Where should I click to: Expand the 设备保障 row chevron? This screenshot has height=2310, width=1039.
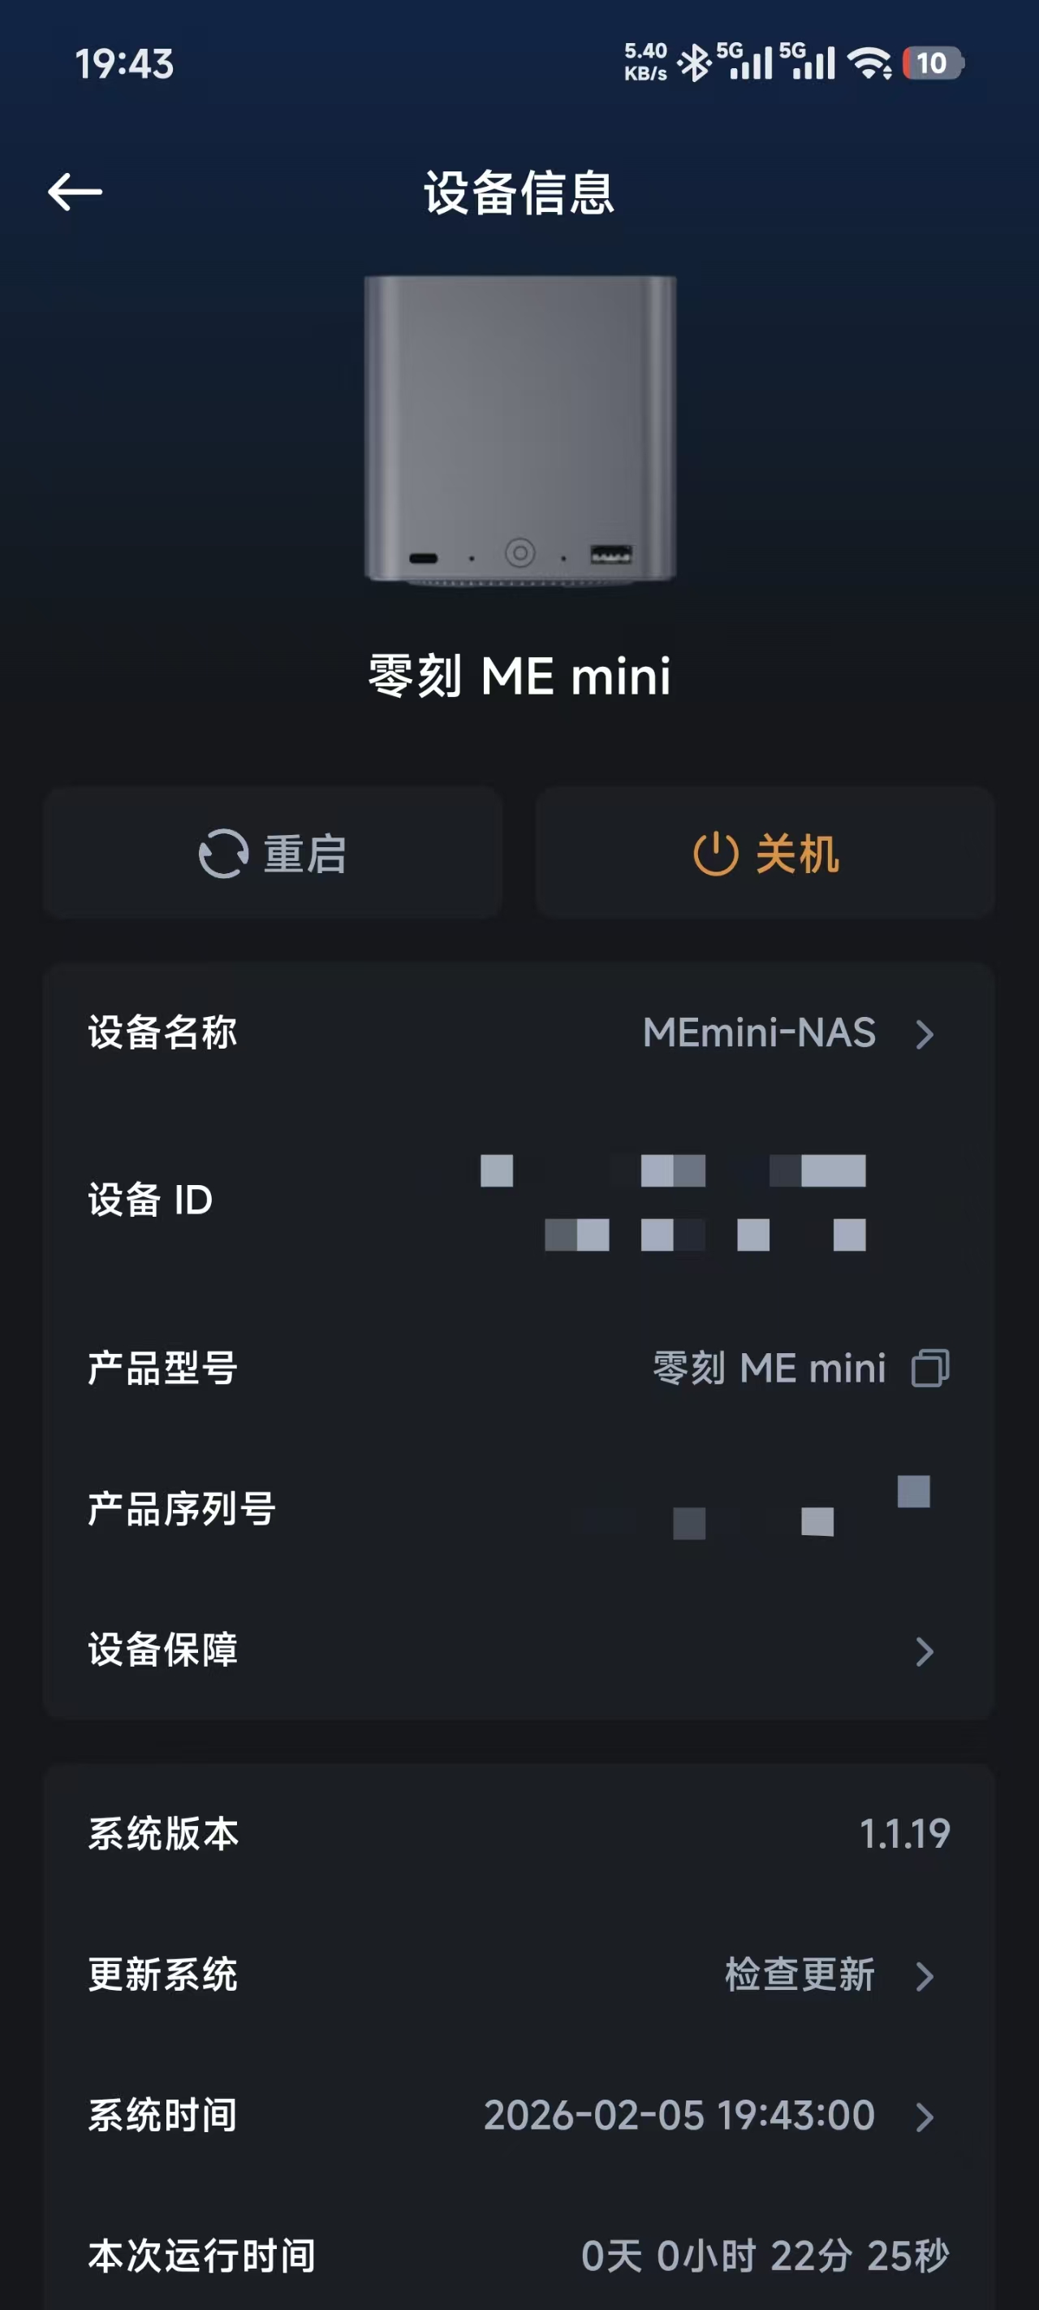925,1651
